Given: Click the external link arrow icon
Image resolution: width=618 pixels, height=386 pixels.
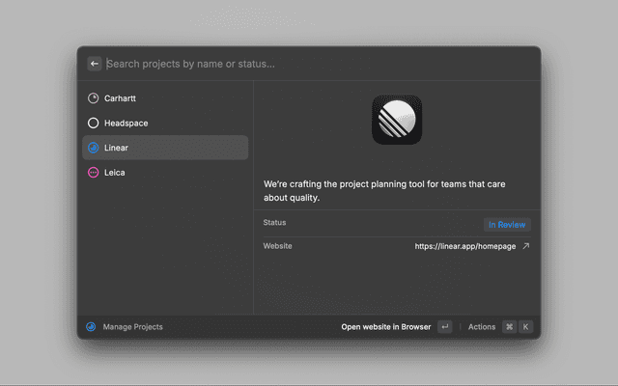Looking at the screenshot, I should coord(525,246).
